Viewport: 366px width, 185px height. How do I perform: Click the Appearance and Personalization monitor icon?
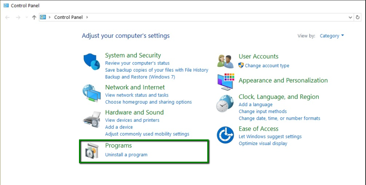pos(225,81)
